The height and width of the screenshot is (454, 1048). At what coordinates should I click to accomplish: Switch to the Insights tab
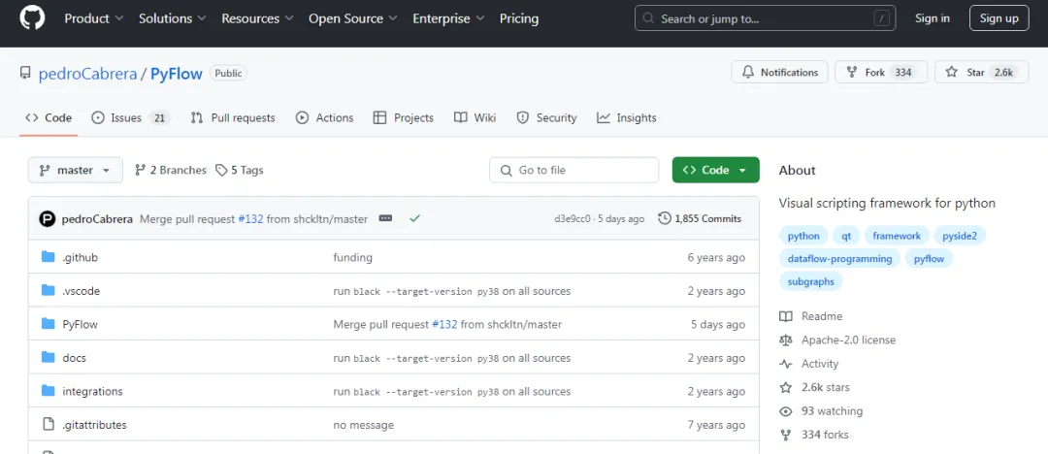pyautogui.click(x=627, y=117)
